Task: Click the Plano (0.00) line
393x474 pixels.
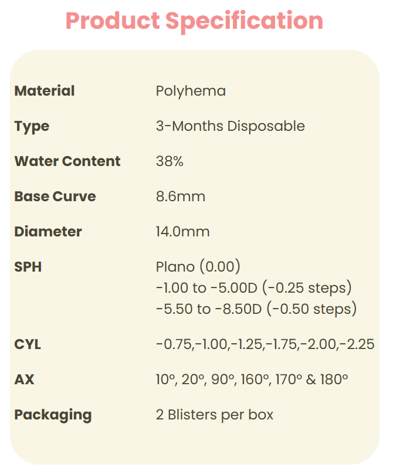Action: 198,267
